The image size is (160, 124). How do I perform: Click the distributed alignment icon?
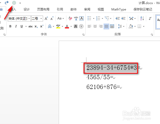point(112,26)
